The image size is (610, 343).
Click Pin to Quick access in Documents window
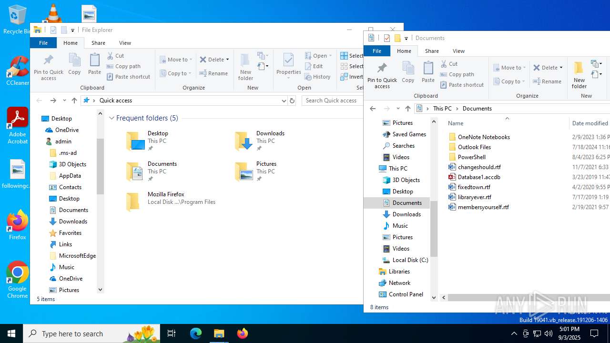click(x=382, y=75)
